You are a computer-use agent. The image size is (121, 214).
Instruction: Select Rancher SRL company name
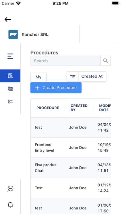click(x=35, y=34)
